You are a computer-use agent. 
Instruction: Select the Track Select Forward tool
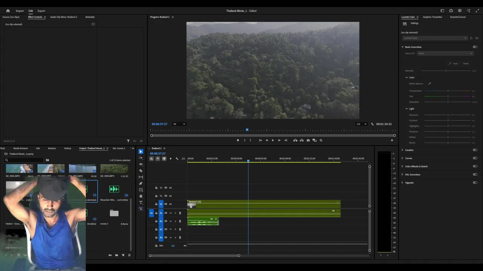click(x=141, y=158)
